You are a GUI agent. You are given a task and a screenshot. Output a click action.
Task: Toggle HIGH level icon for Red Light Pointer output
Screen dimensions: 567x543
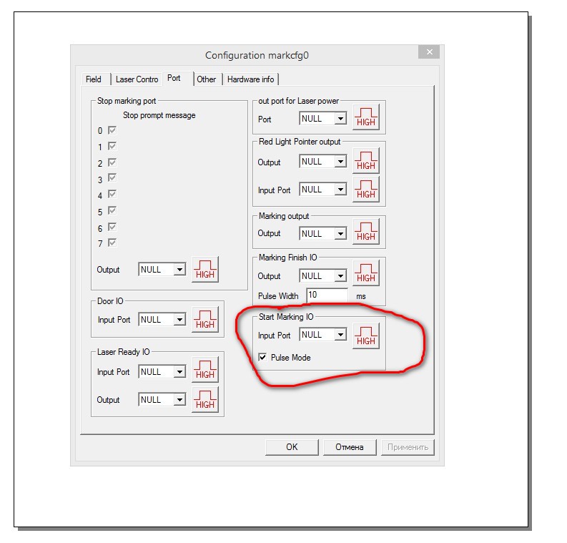tap(365, 162)
